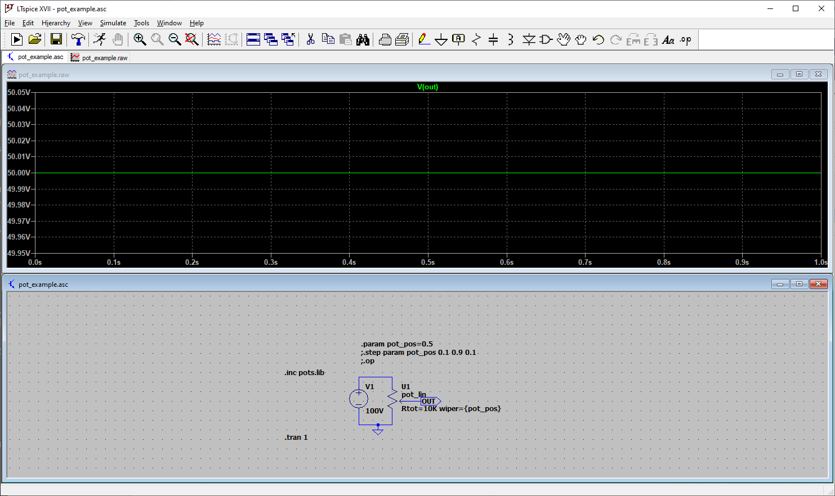Click the Halt simulation hand icon

117,39
